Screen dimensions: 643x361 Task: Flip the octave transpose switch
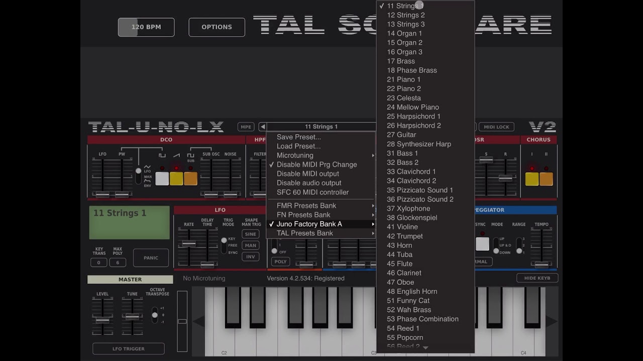click(x=155, y=315)
